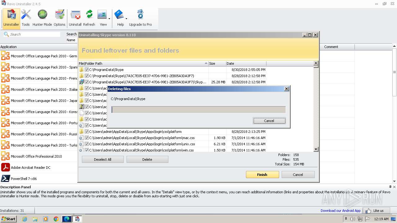Screen dimensions: 397x223
Task: Cancel the Deleting files operation
Action: pyautogui.click(x=269, y=121)
